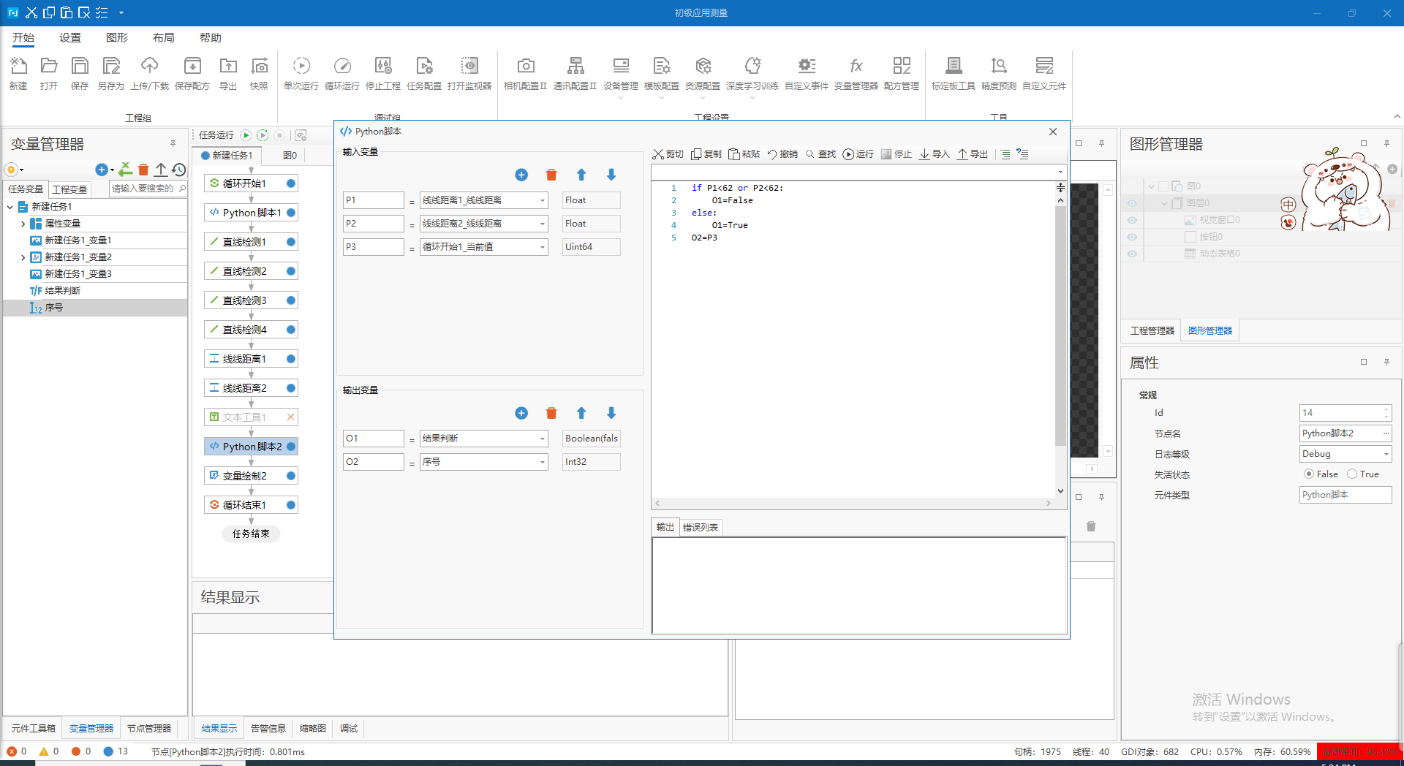The height and width of the screenshot is (766, 1404).
Task: Click horizontal scrollbar of code editor
Action: click(852, 504)
